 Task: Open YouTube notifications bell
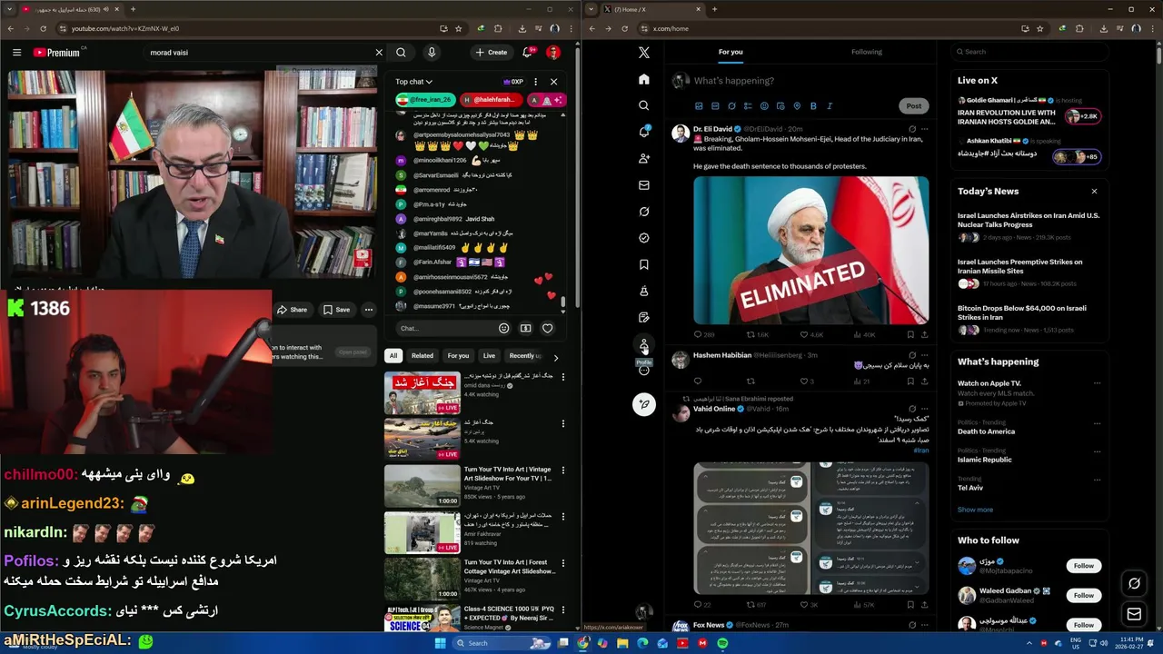(x=527, y=53)
